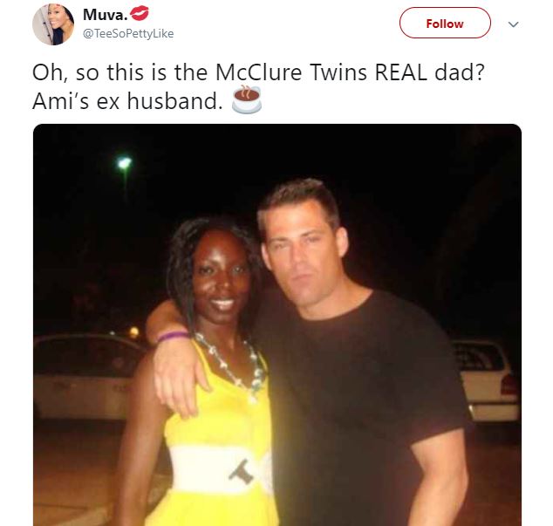Click the steaming coffee cup emoji
The height and width of the screenshot is (526, 553).
point(247,99)
